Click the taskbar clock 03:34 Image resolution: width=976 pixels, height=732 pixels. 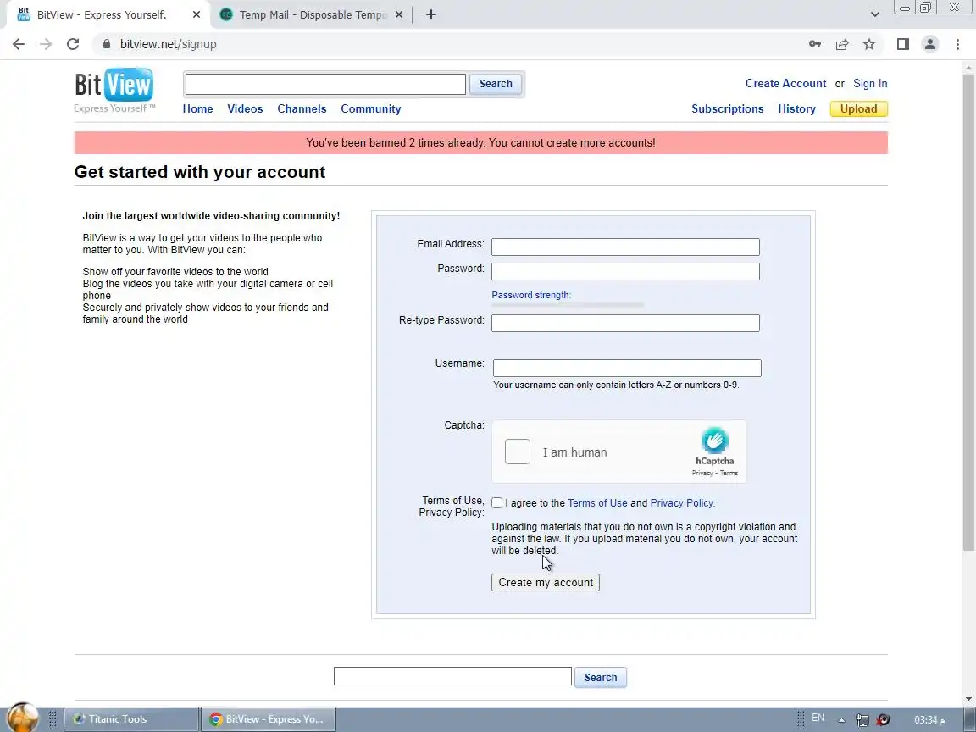[x=928, y=720]
